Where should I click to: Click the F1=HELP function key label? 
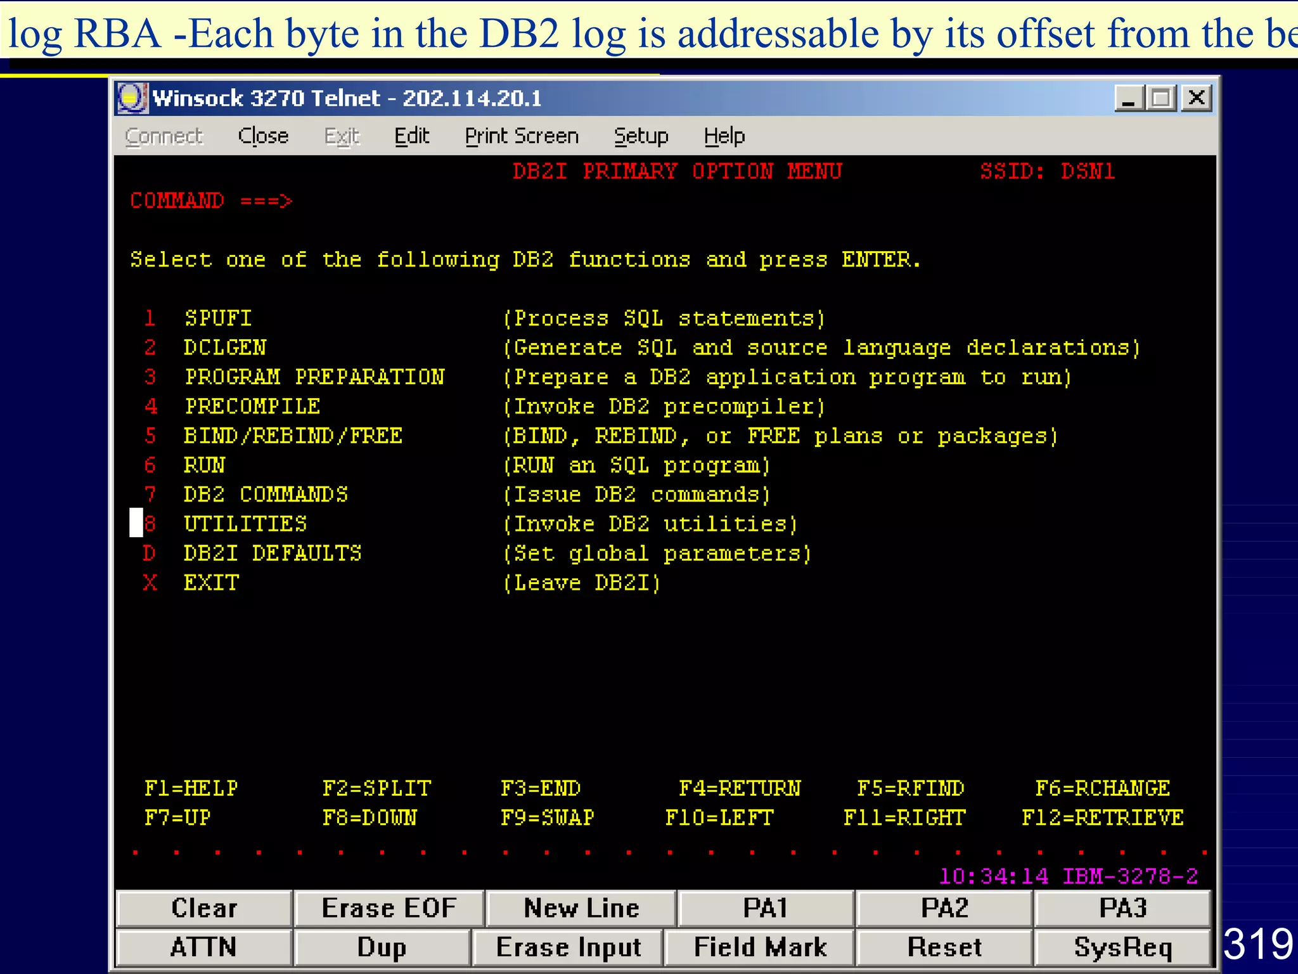pyautogui.click(x=191, y=788)
